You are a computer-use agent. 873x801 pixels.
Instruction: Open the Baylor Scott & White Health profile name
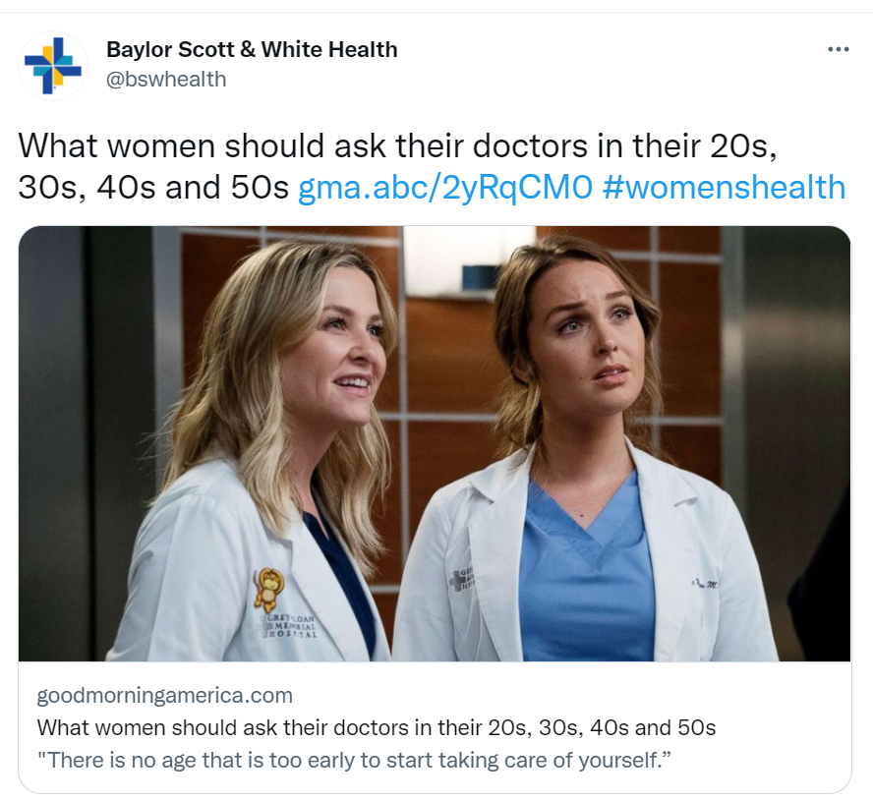pos(252,49)
